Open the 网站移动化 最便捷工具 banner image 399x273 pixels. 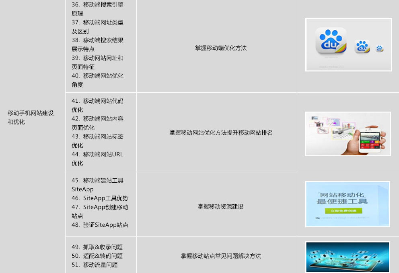point(348,204)
